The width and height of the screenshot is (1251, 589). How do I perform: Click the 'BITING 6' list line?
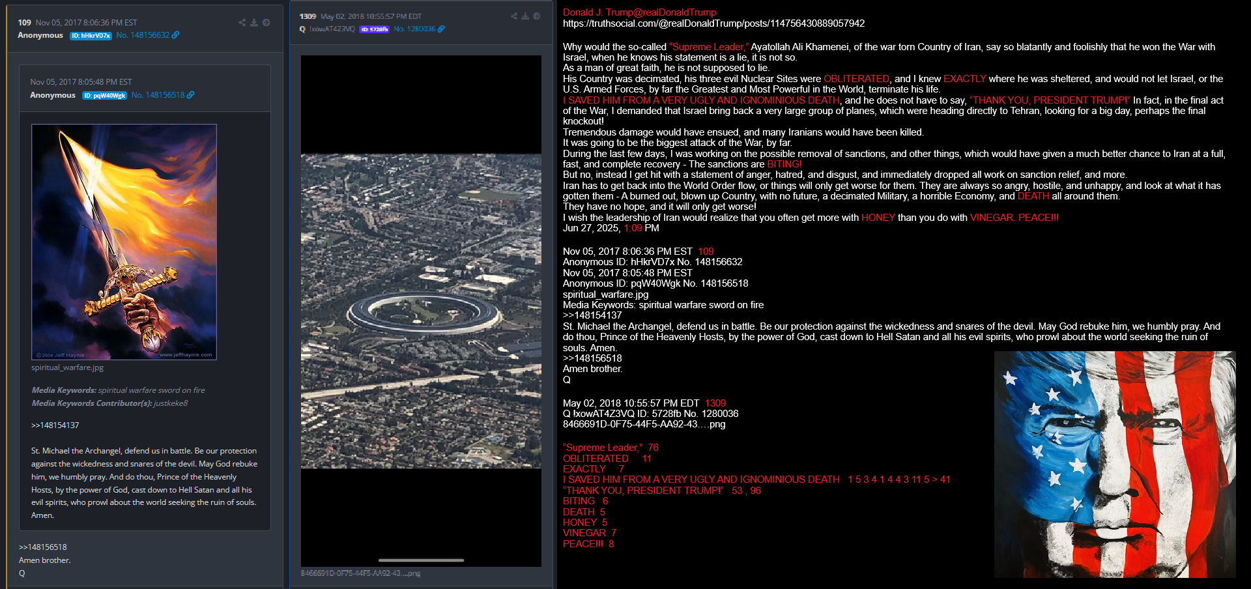585,501
